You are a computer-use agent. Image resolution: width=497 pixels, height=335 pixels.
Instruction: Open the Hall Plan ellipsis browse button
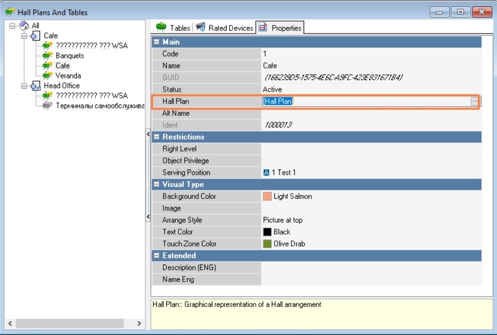click(x=475, y=101)
